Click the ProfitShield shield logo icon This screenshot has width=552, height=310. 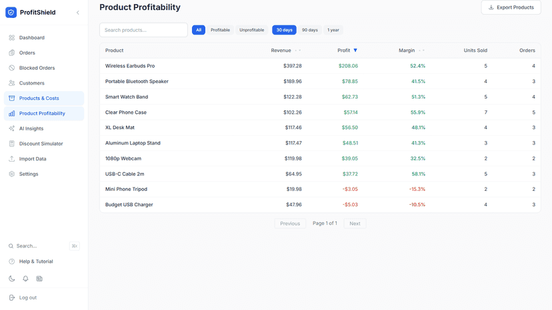click(11, 12)
